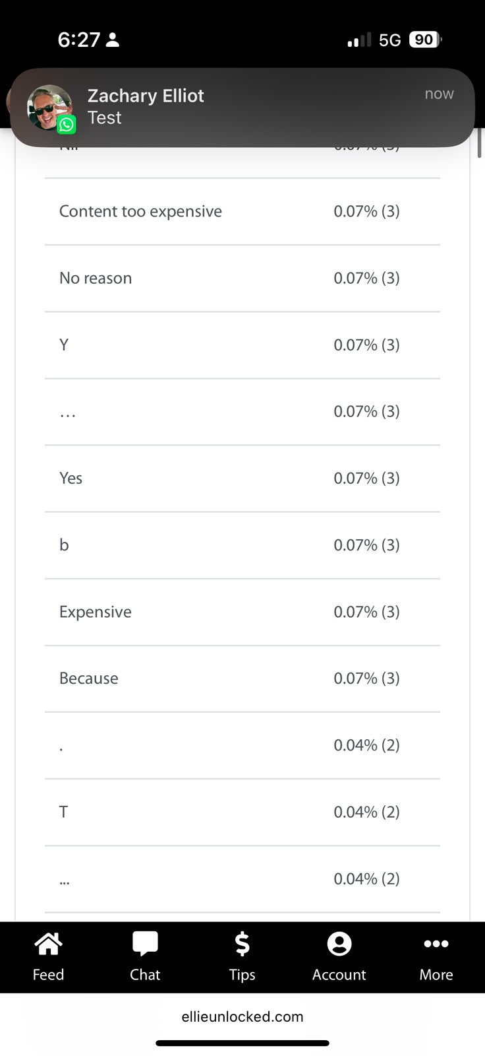
Task: Tap Zachary Elliot's notification avatar photo
Action: pyautogui.click(x=49, y=107)
